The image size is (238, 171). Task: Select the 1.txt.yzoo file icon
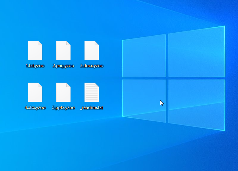(35, 50)
